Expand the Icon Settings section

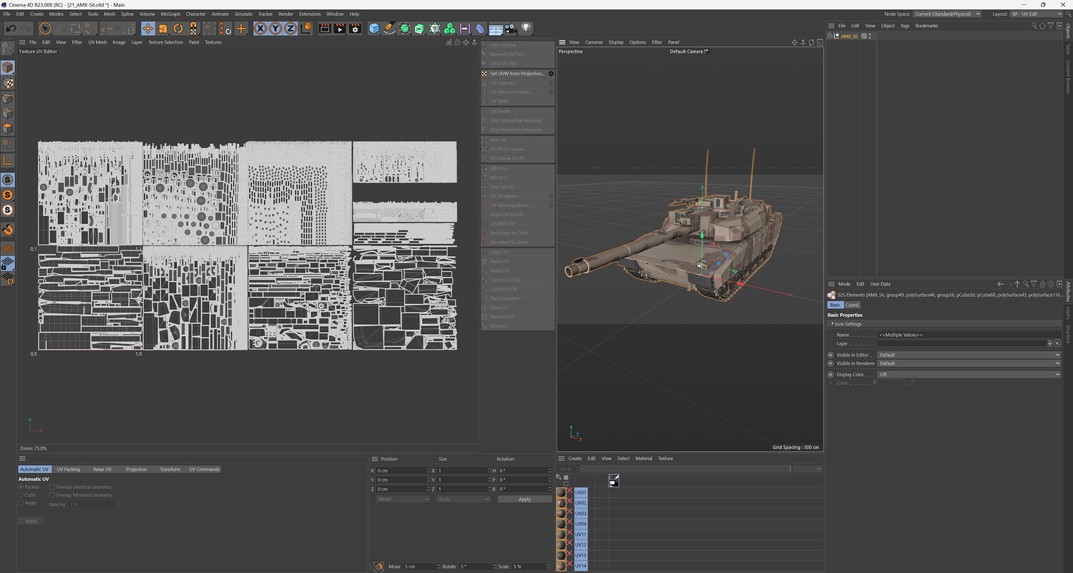848,324
